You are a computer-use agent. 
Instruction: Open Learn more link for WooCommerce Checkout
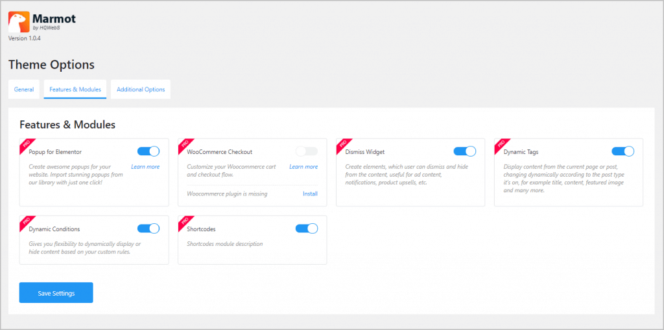click(x=303, y=167)
